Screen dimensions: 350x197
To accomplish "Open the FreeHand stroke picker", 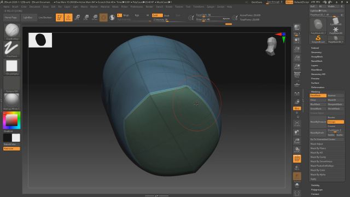I will tap(12, 48).
